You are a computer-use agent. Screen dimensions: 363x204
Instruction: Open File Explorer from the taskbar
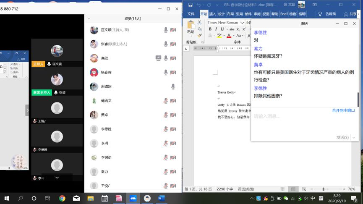91,198
